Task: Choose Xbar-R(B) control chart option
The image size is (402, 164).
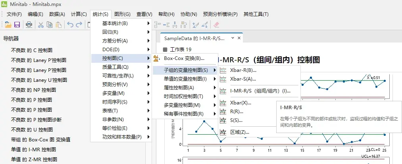Action: pyautogui.click(x=243, y=70)
